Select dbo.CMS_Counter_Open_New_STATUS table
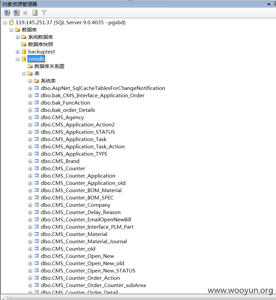 tap(88, 271)
